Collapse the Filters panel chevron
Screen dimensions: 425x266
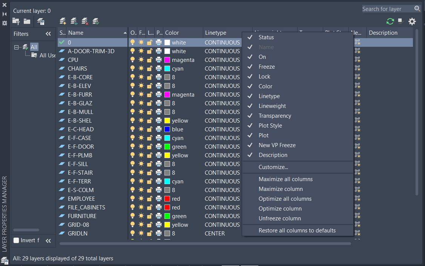(x=48, y=34)
